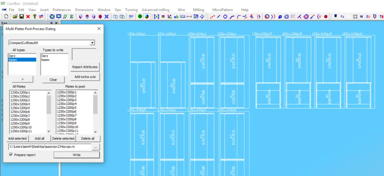The image size is (384, 176).
Task: Click the gear settings toolbar icon
Action: 355,17
